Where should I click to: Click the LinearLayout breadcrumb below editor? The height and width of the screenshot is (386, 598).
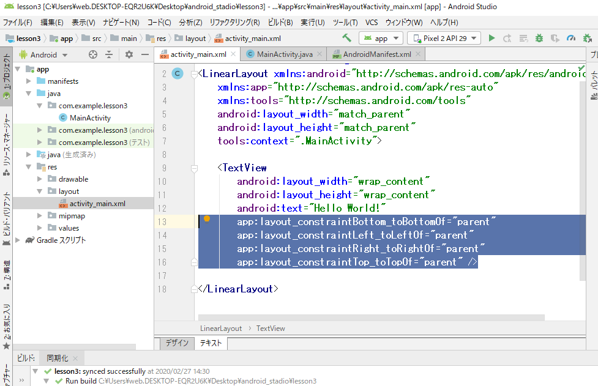point(221,328)
